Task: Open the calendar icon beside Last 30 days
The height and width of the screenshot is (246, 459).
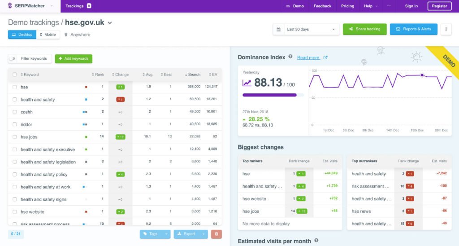Action: pos(278,29)
